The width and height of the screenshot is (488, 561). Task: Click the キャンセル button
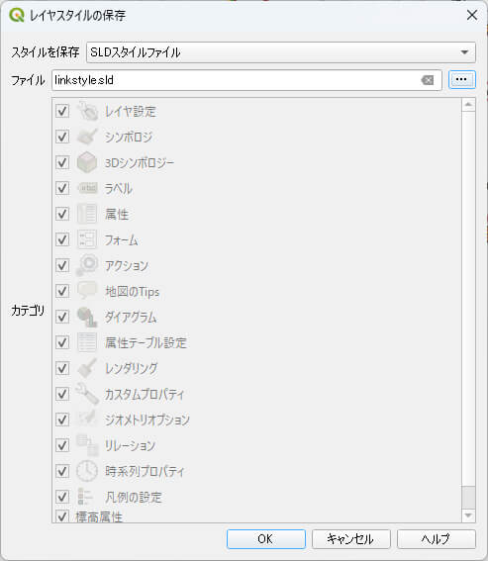(x=350, y=539)
